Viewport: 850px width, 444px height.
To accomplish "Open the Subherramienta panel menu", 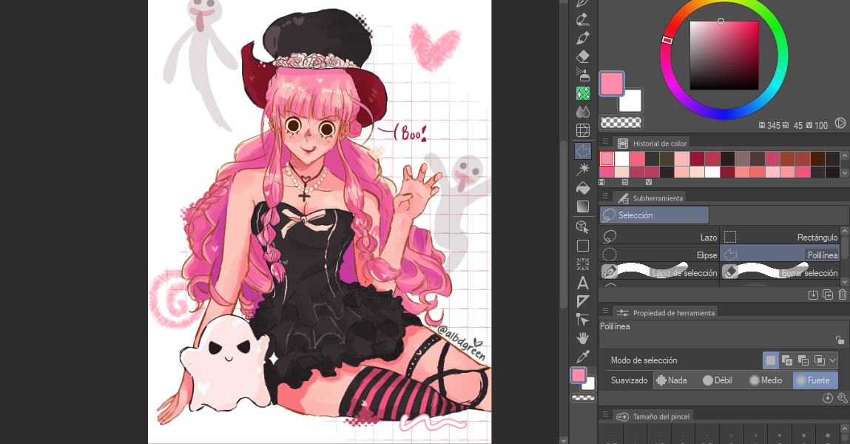I will tap(606, 197).
